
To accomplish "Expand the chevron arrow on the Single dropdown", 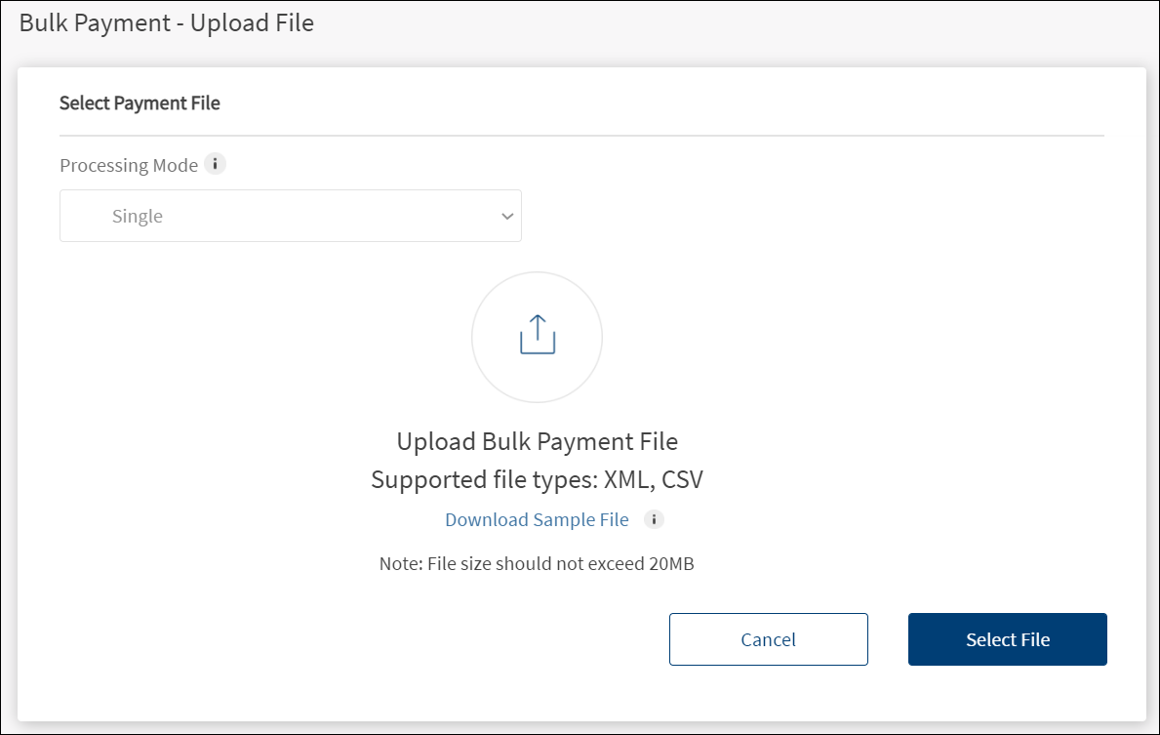I will tap(506, 216).
